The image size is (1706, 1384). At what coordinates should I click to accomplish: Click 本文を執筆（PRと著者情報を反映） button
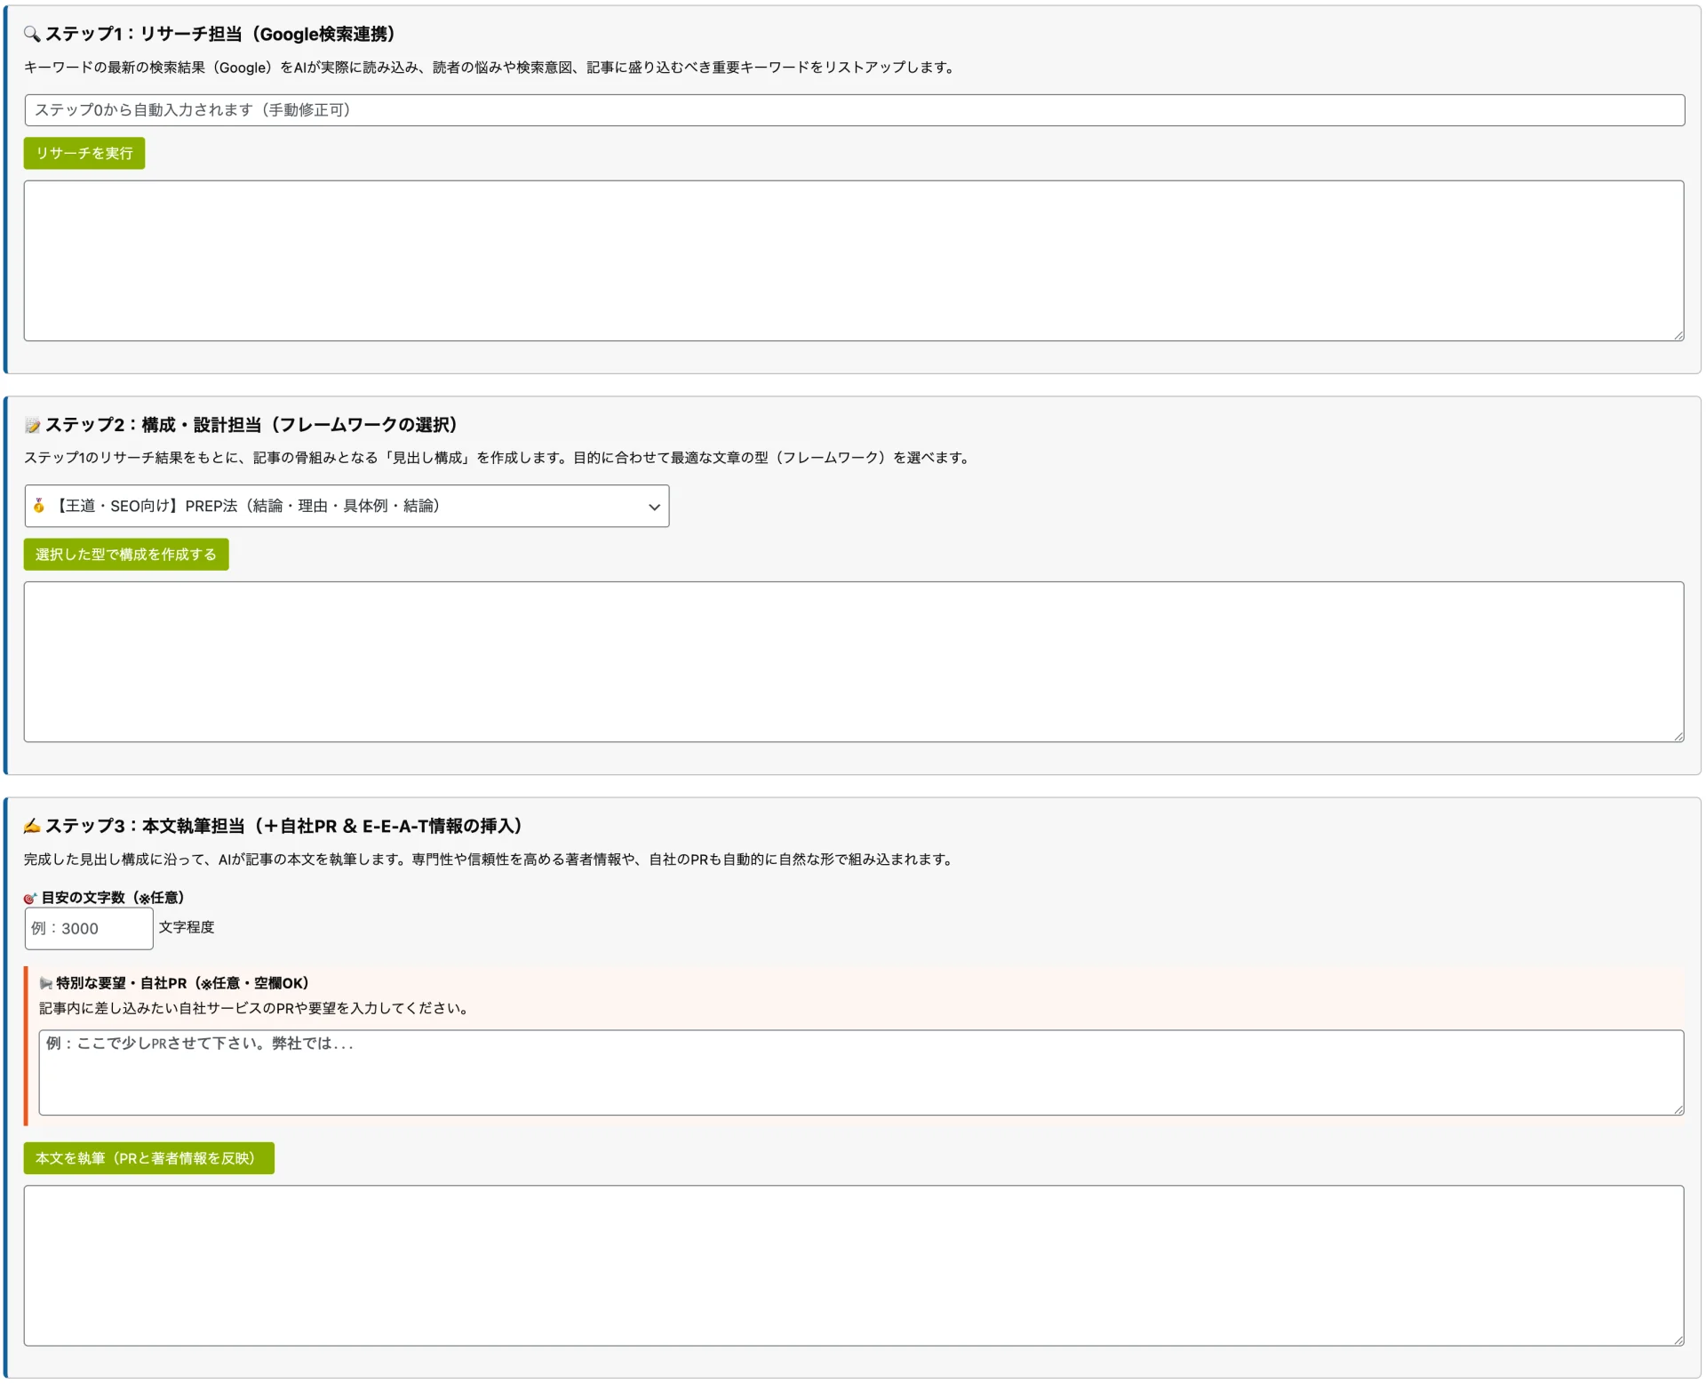click(x=148, y=1159)
